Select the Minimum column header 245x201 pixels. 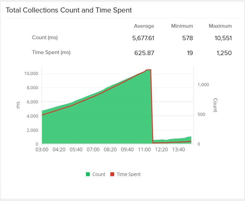pos(182,26)
